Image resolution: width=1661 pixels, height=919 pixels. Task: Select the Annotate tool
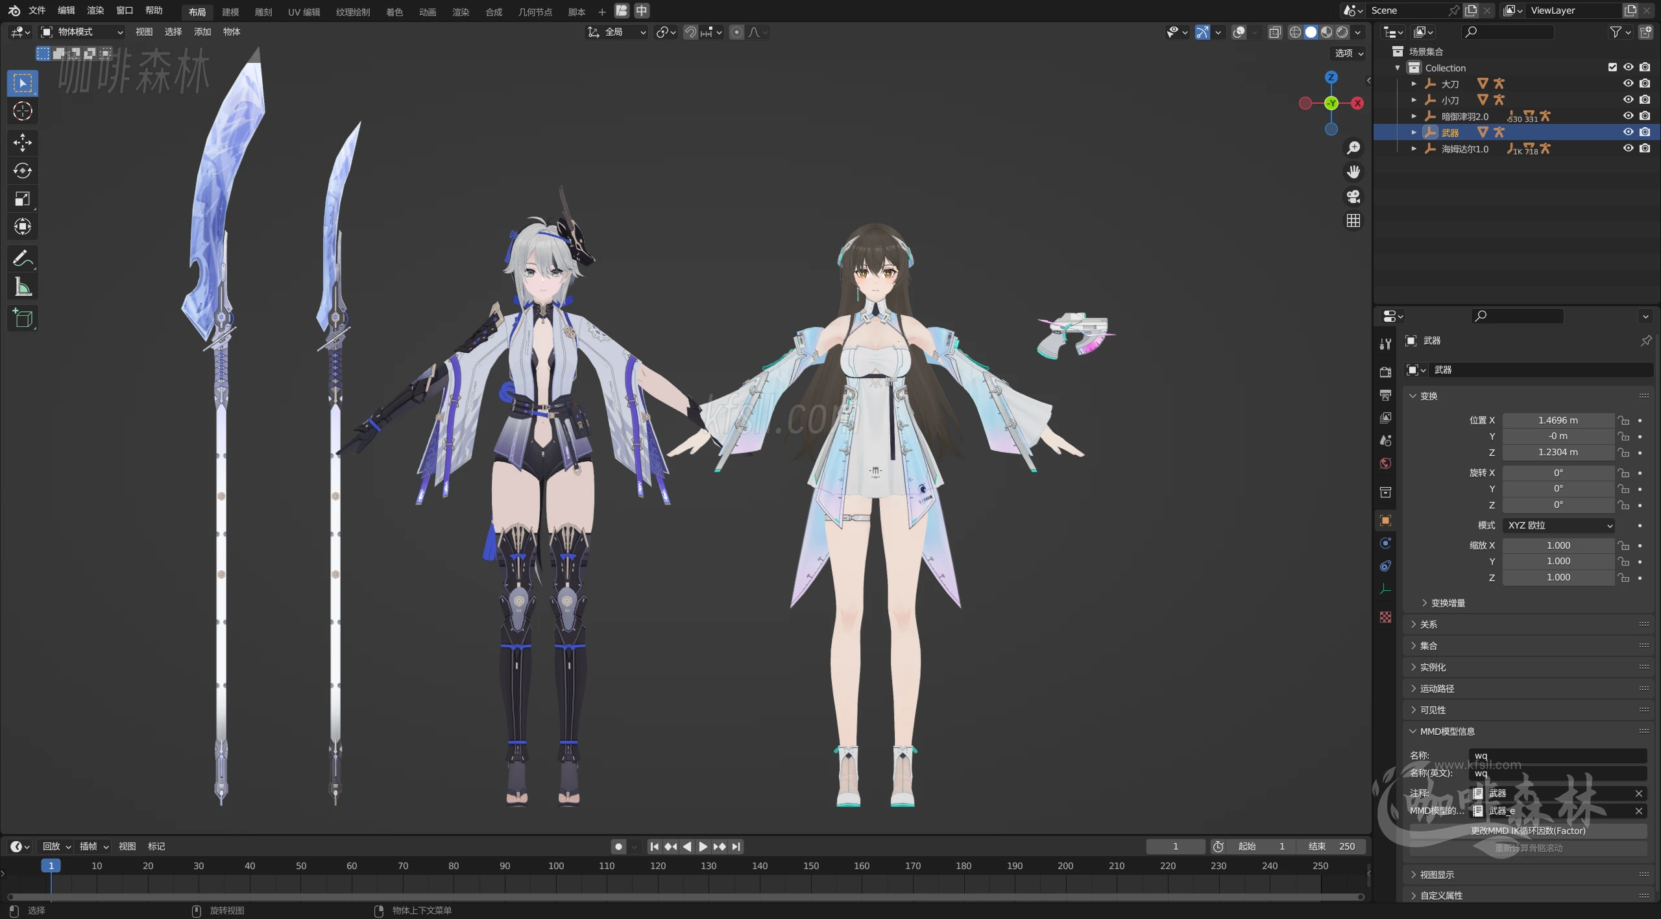coord(23,259)
